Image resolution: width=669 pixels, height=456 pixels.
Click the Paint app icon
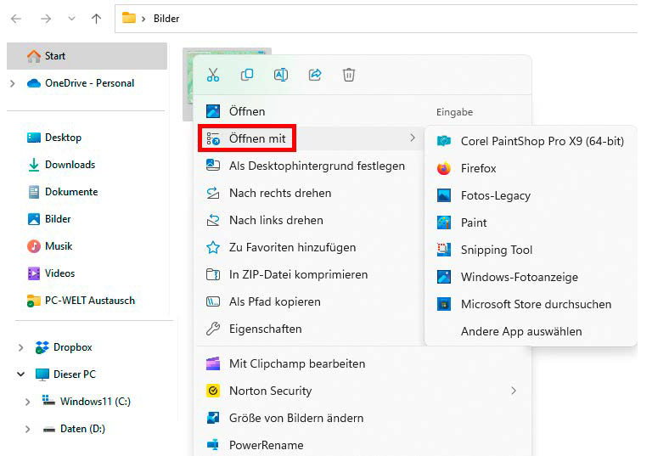(444, 222)
